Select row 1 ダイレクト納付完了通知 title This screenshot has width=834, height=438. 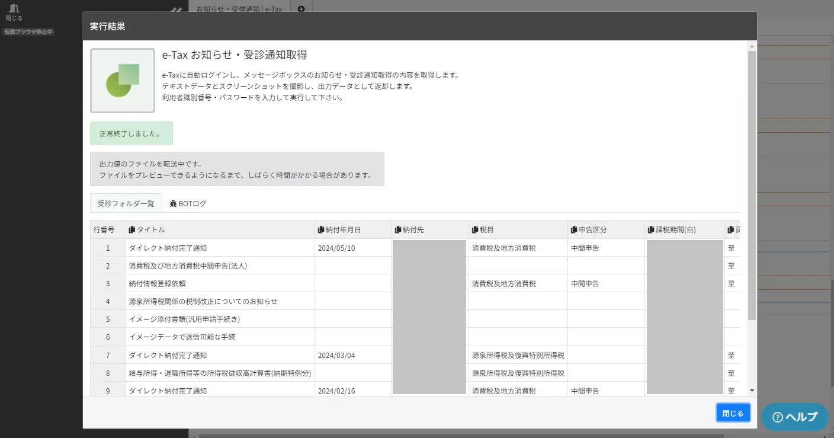[220, 248]
